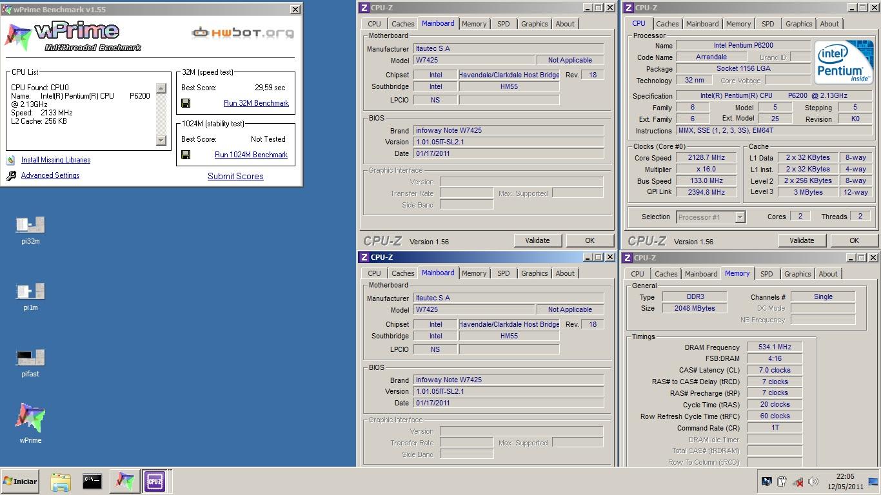This screenshot has height=495, width=881.
Task: Click the CPU List scrollbar up arrow
Action: pyautogui.click(x=161, y=88)
